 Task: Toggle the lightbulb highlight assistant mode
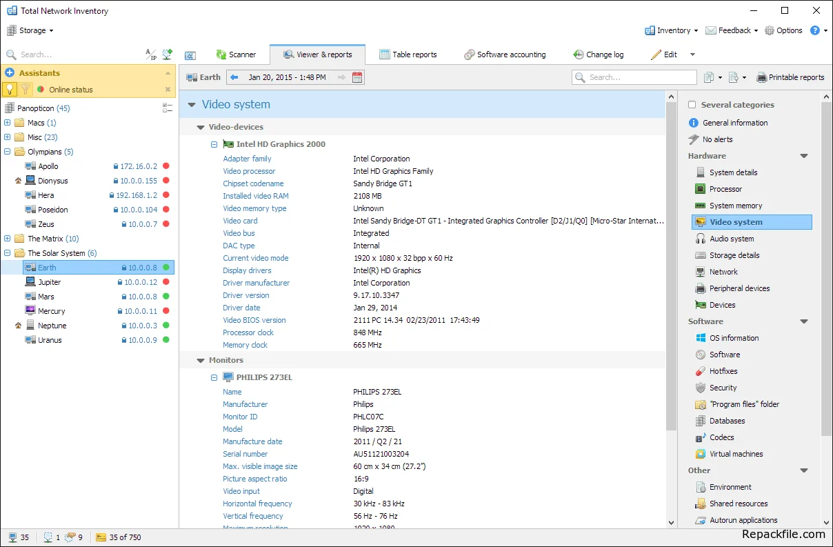(x=10, y=89)
